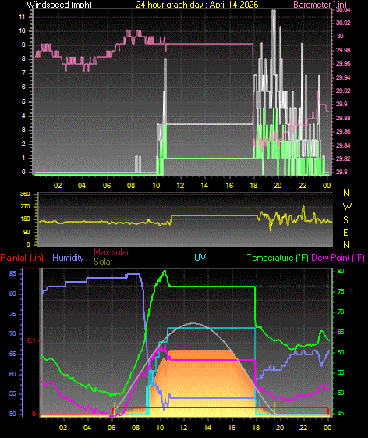This screenshot has width=368, height=438.
Task: Click the barometer axis value '30.02'
Action: pyautogui.click(x=343, y=23)
